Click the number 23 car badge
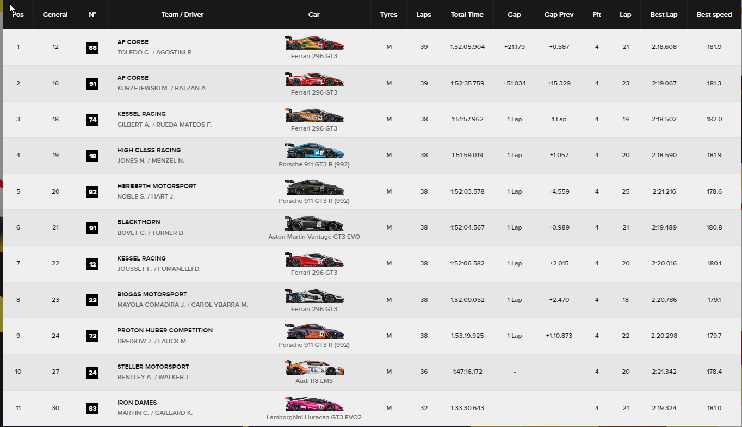742x427 pixels. (92, 300)
